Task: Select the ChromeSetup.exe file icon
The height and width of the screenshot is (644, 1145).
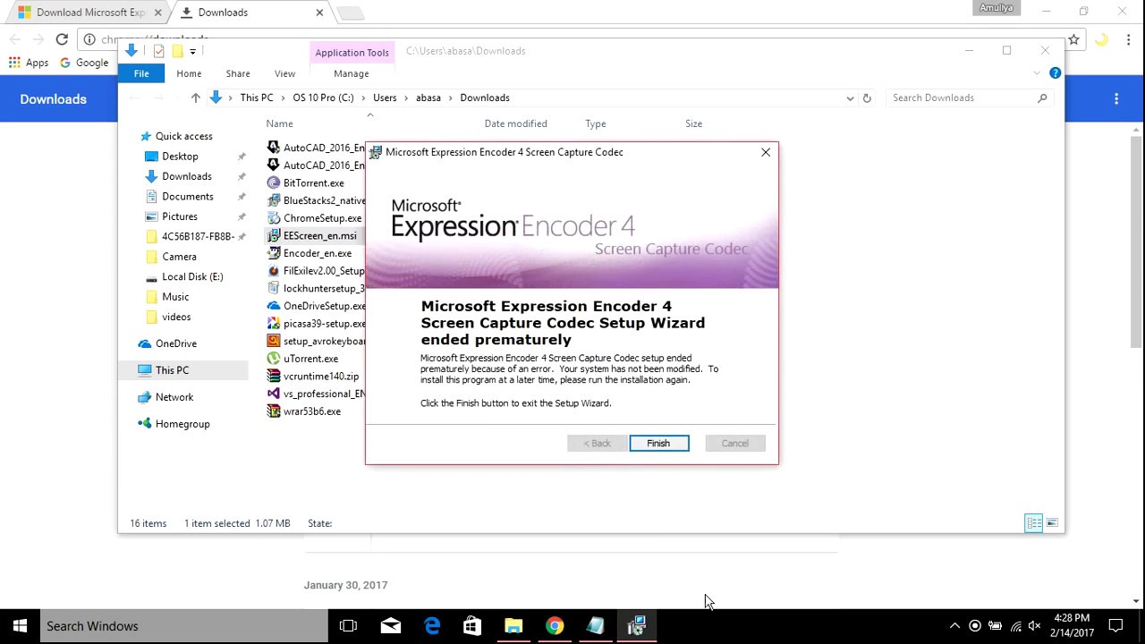Action: pyautogui.click(x=274, y=218)
